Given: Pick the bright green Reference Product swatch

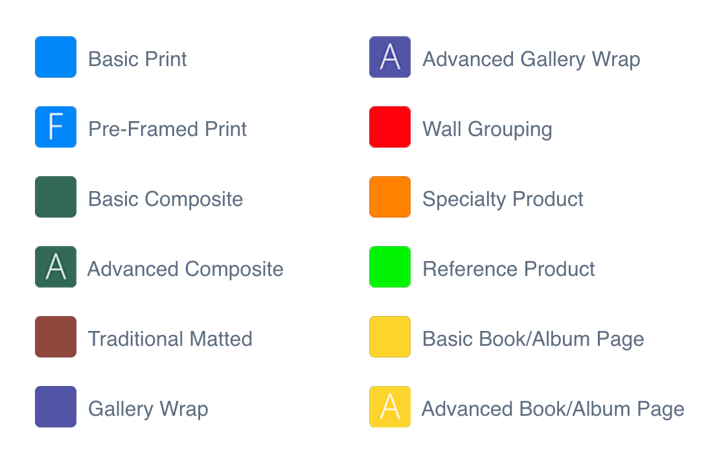Looking at the screenshot, I should pyautogui.click(x=390, y=267).
